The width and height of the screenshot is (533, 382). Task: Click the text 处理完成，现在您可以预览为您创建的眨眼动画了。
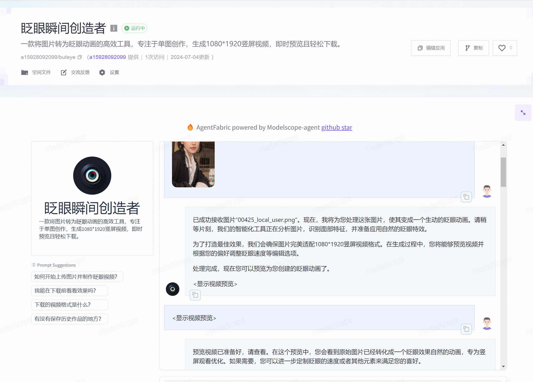pos(263,269)
